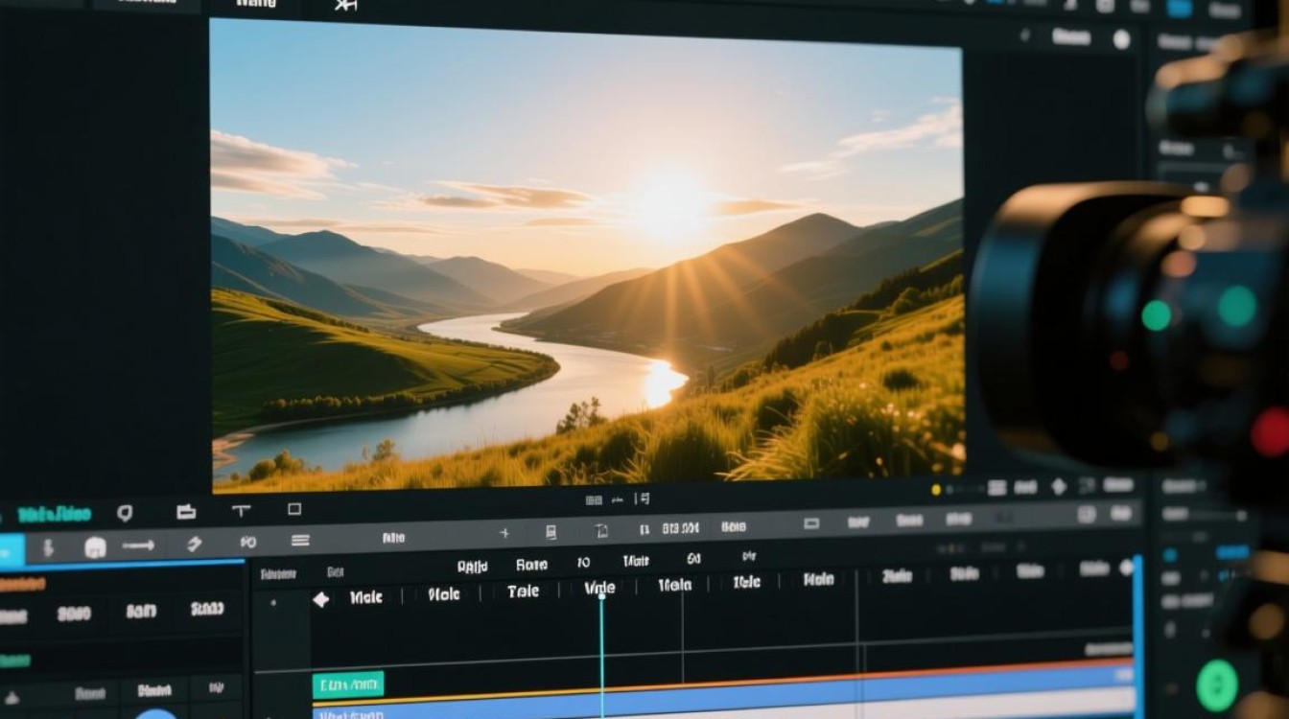Select the T text tool icon
Viewport: 1289px width, 719px height.
[x=242, y=511]
